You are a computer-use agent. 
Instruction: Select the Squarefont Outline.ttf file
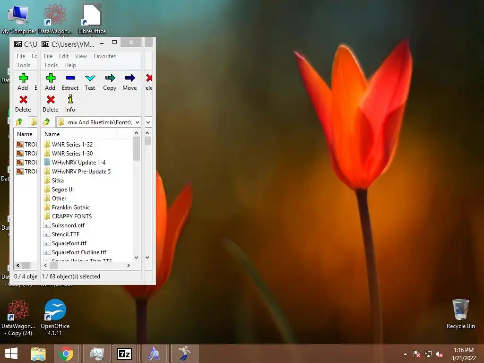(79, 252)
